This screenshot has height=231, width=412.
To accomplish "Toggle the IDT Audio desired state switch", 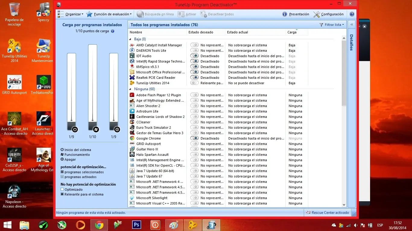I will (195, 56).
